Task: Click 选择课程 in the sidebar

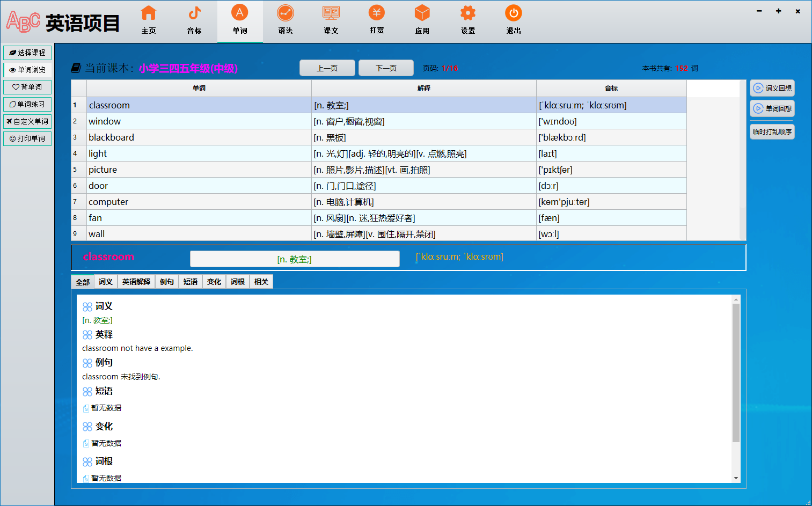Action: click(27, 53)
